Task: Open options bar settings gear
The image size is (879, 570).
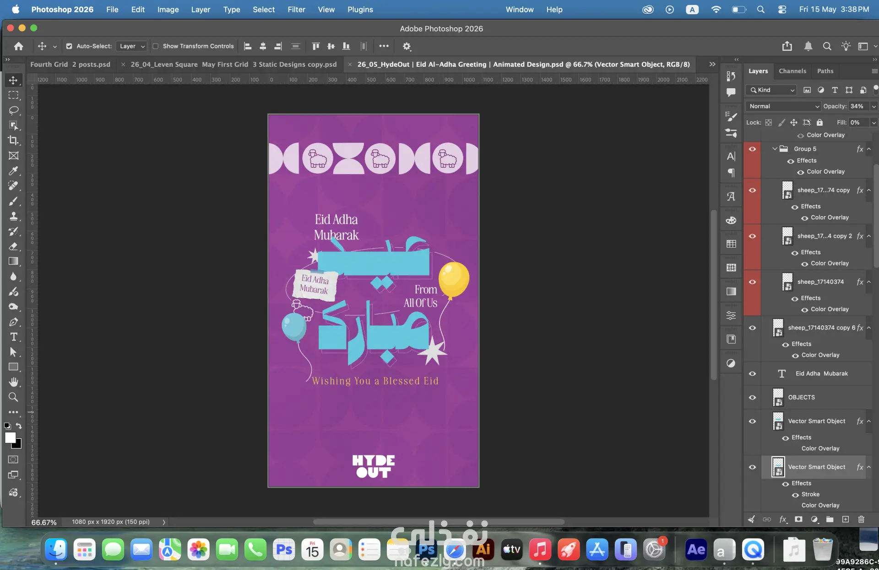Action: (407, 46)
